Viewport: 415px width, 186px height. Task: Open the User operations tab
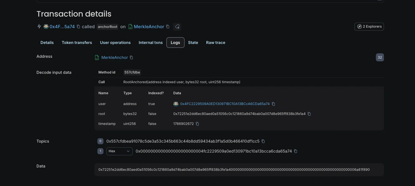(x=115, y=43)
